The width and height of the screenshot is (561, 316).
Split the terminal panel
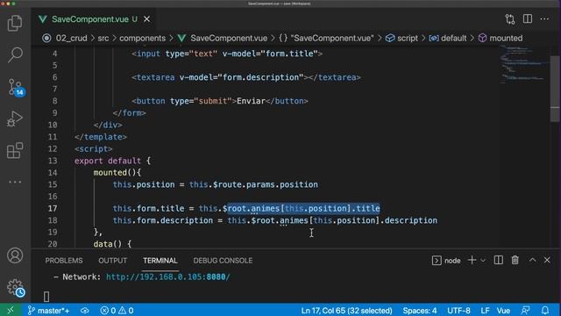coord(499,260)
